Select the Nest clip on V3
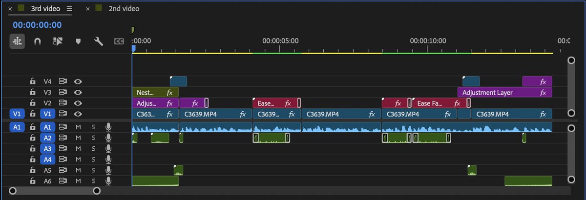Image resolution: width=586 pixels, height=200 pixels. (155, 92)
